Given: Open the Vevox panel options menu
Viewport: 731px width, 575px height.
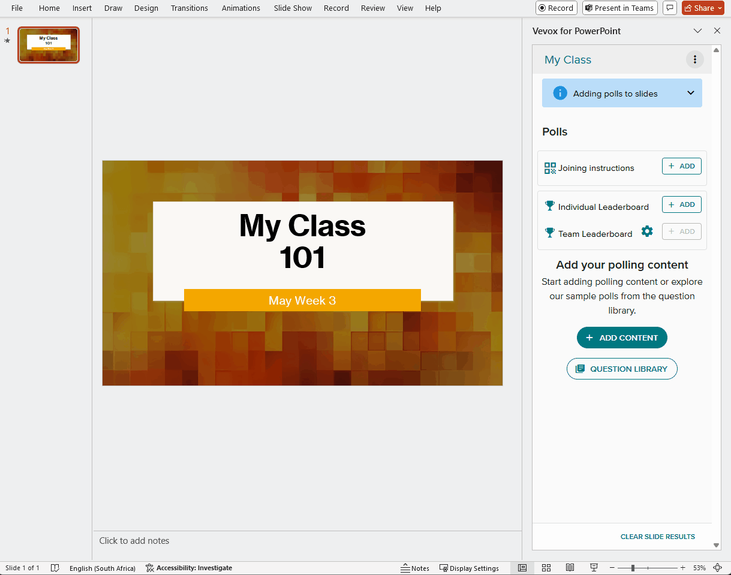Looking at the screenshot, I should [x=694, y=59].
